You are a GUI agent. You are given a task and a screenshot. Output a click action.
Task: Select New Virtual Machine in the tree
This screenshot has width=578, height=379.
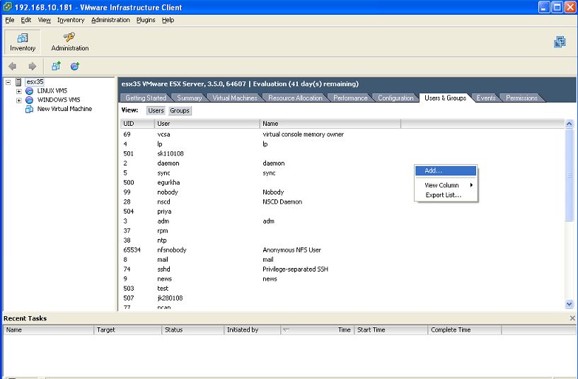pos(64,109)
